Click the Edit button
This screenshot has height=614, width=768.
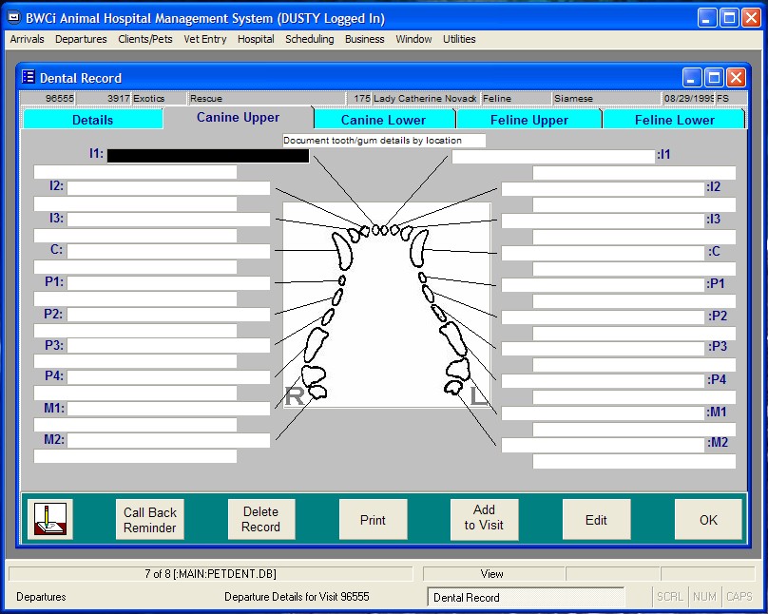pyautogui.click(x=596, y=520)
